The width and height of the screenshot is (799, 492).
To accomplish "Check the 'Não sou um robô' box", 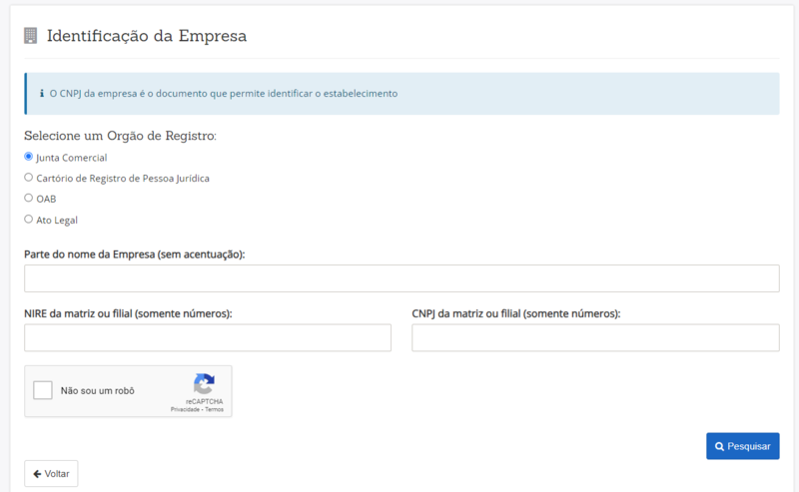I will point(43,390).
